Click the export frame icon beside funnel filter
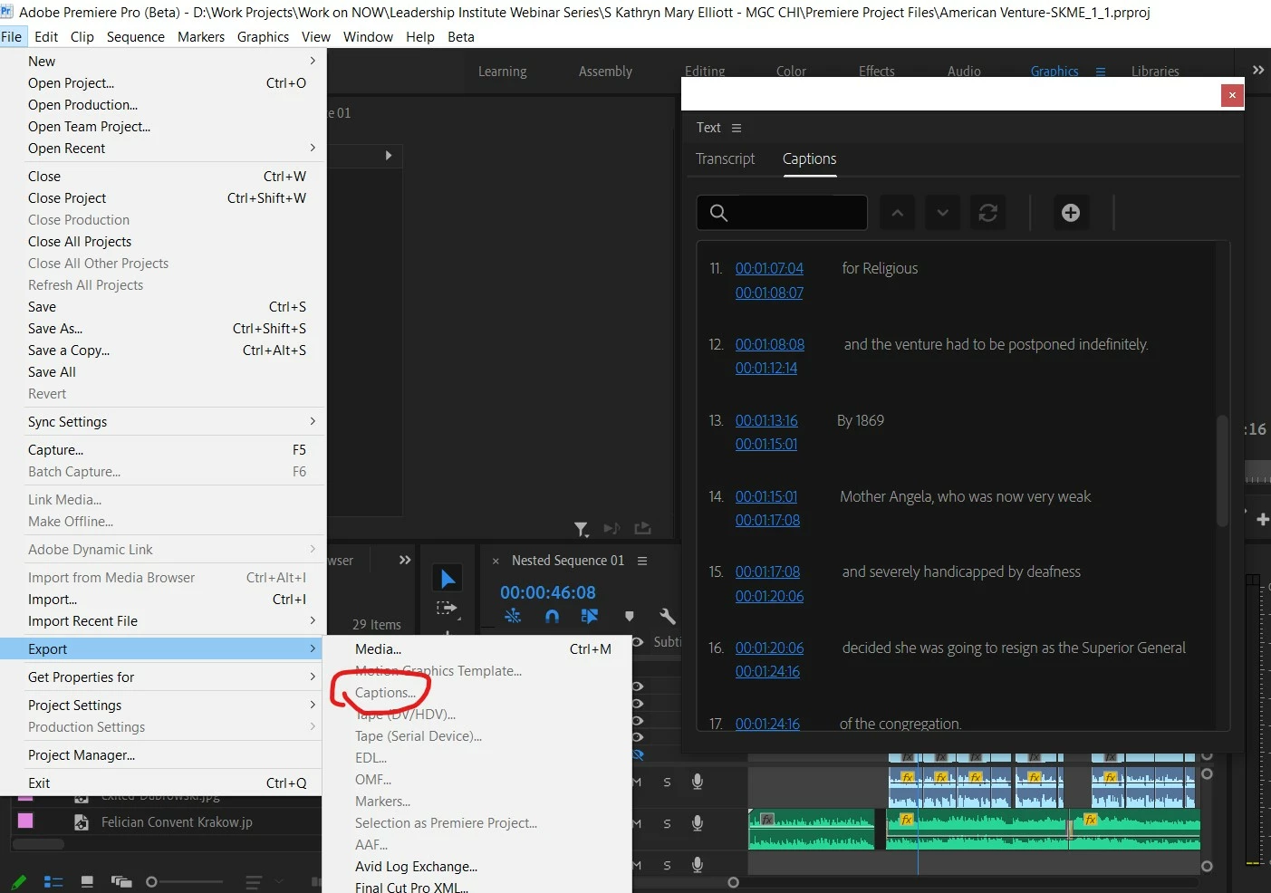The image size is (1271, 893). click(x=643, y=528)
